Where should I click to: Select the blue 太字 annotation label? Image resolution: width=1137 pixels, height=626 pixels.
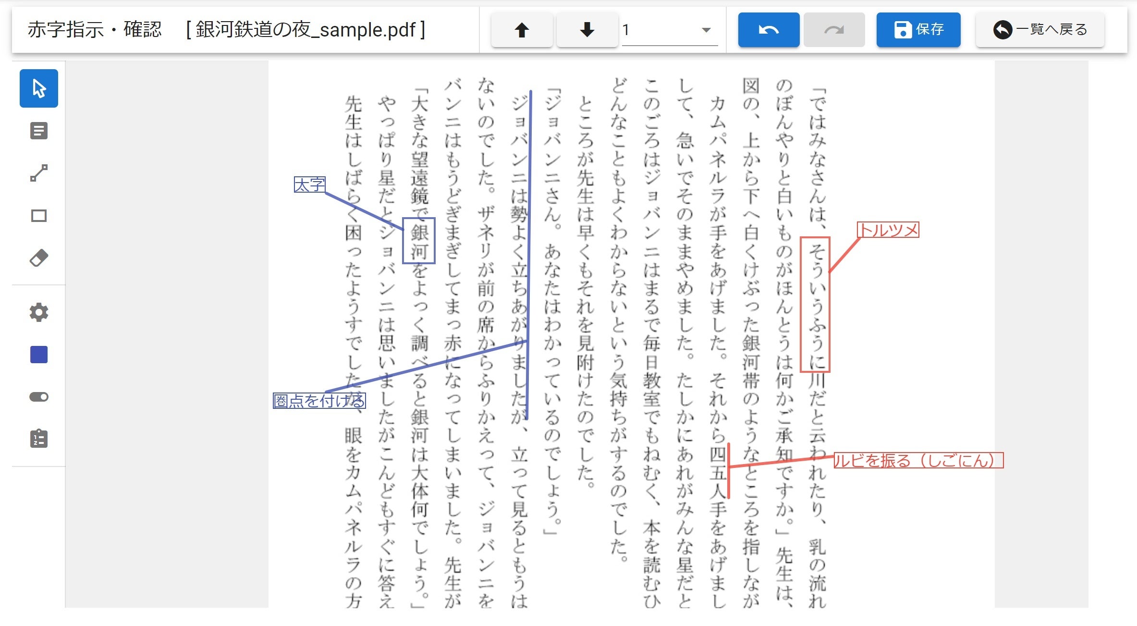pos(309,184)
